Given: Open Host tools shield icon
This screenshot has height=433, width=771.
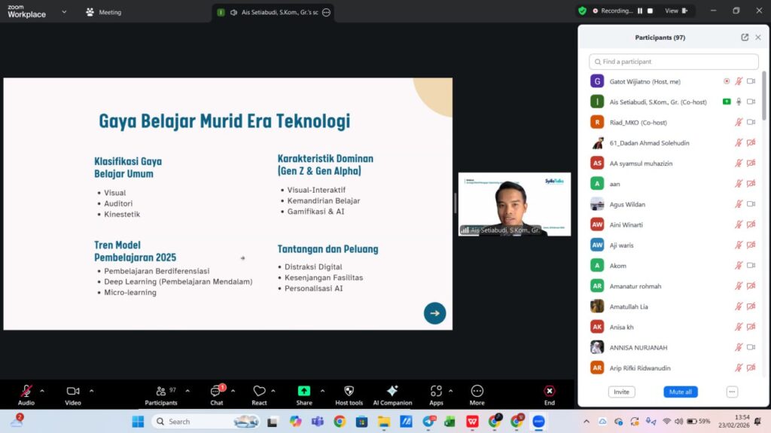Looking at the screenshot, I should [349, 392].
